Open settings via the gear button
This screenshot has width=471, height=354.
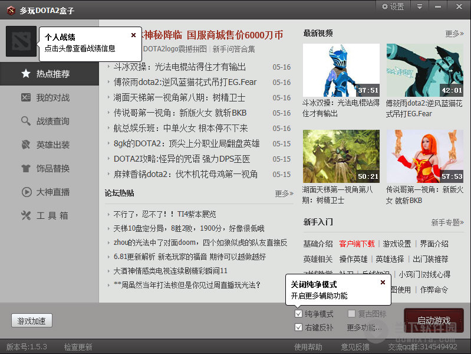pos(393,6)
